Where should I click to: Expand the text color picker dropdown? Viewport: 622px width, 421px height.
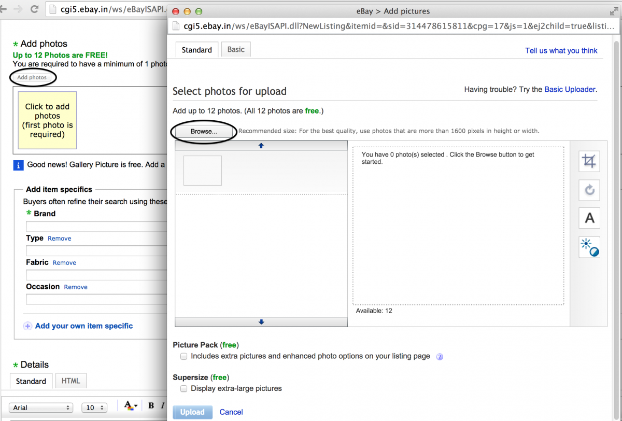click(x=130, y=406)
